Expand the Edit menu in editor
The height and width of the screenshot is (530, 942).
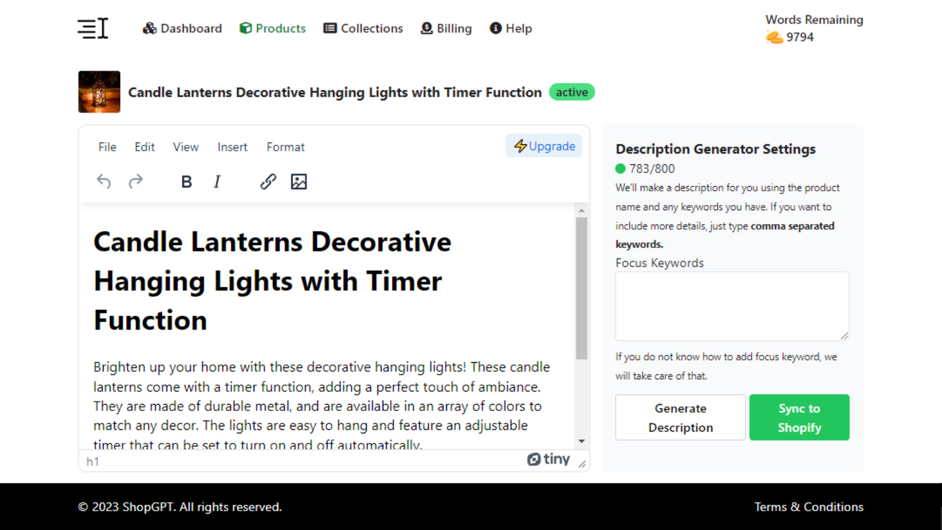point(144,147)
